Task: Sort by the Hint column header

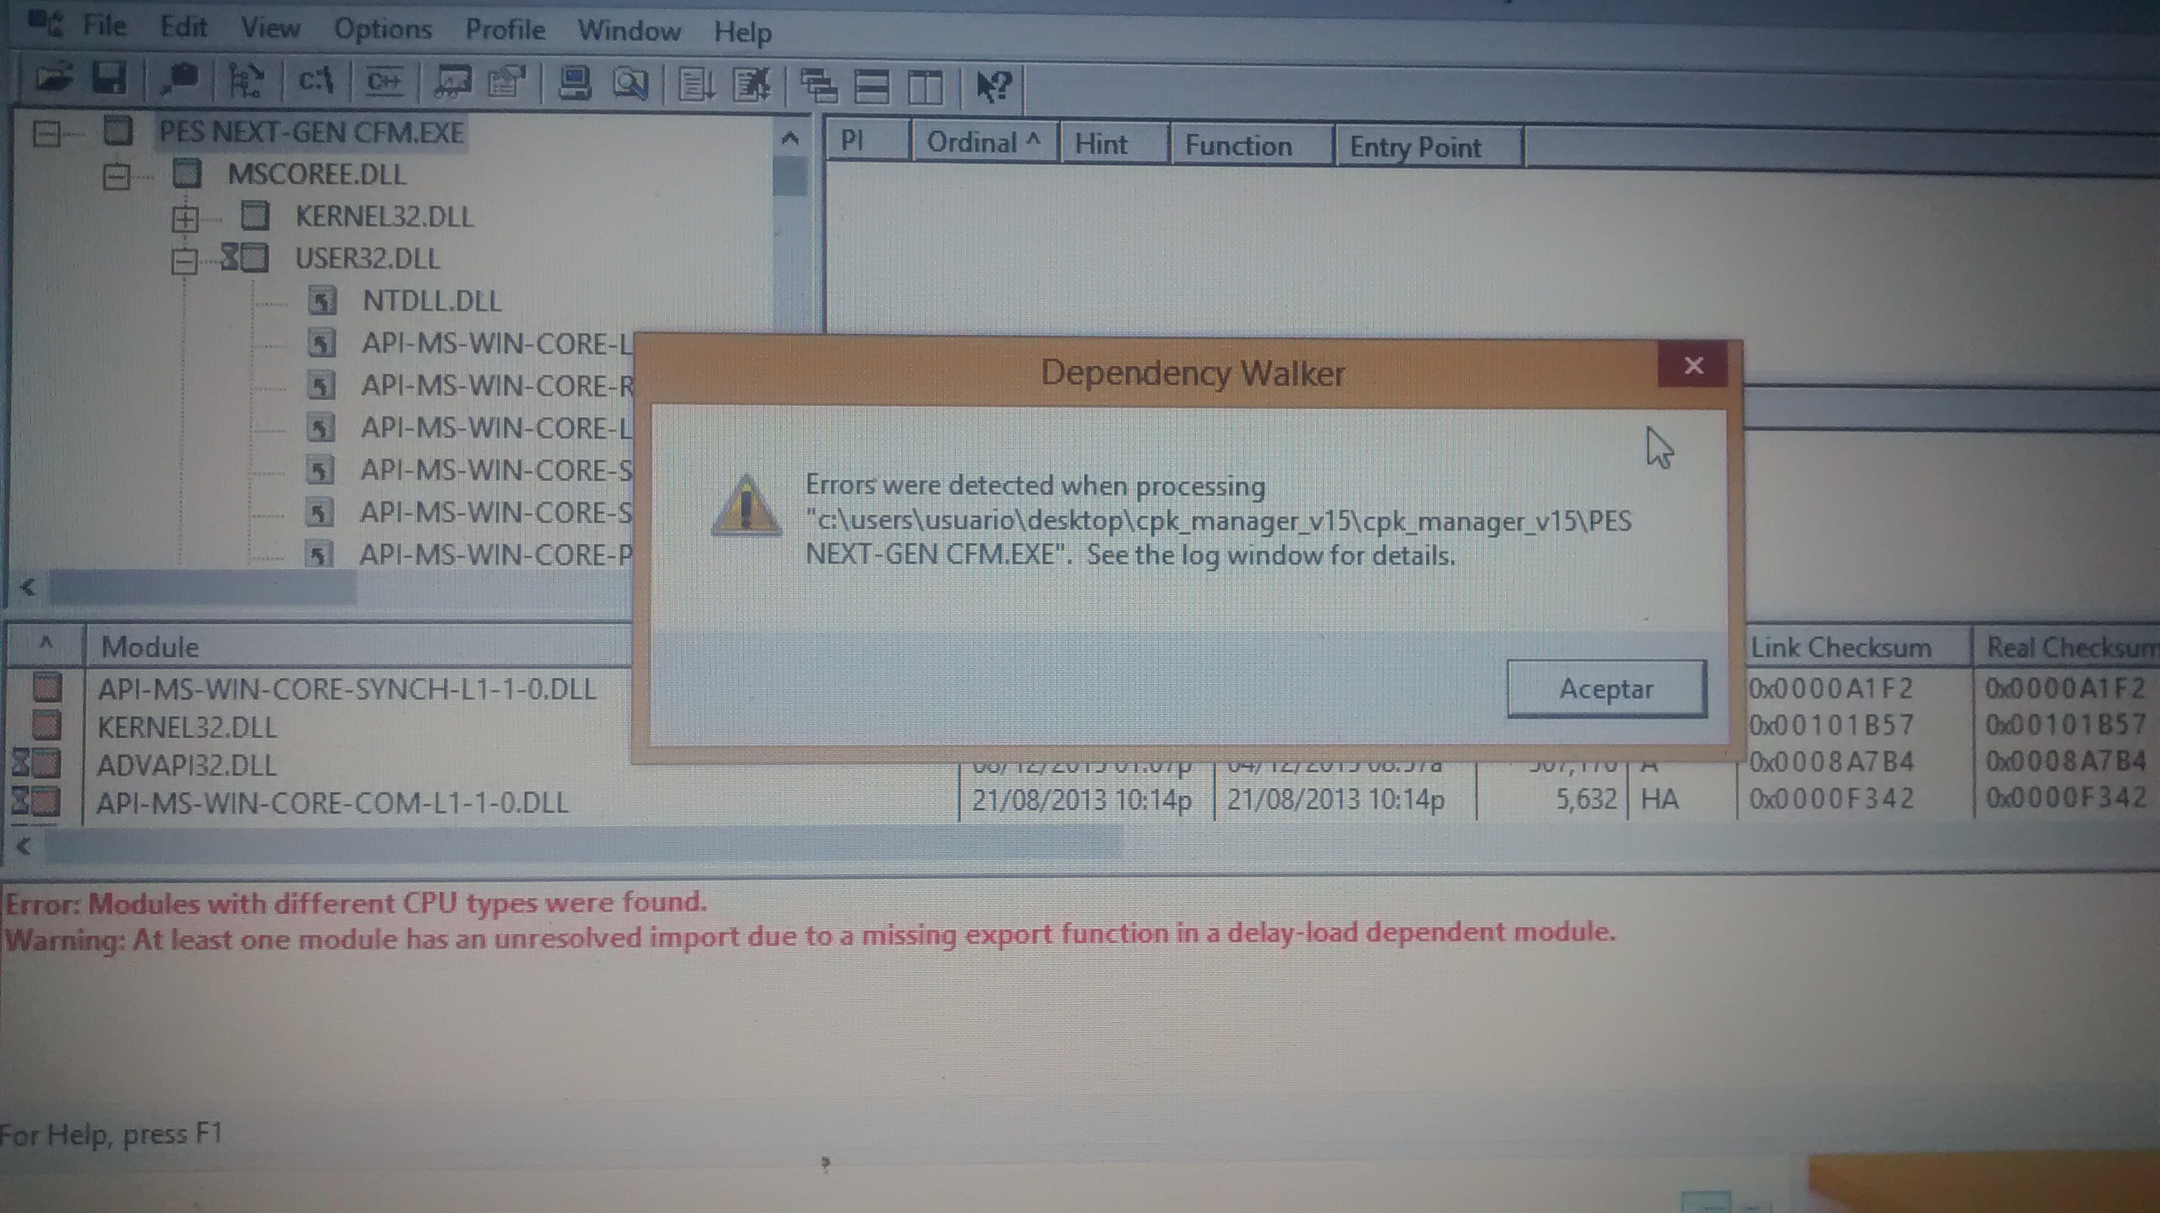Action: point(1113,144)
